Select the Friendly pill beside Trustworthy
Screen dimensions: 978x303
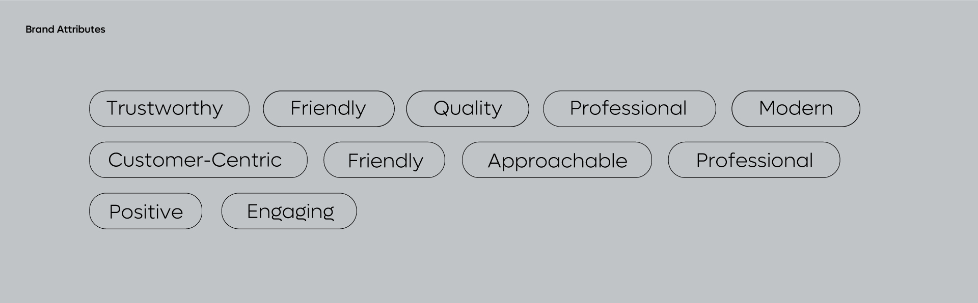[x=329, y=109]
